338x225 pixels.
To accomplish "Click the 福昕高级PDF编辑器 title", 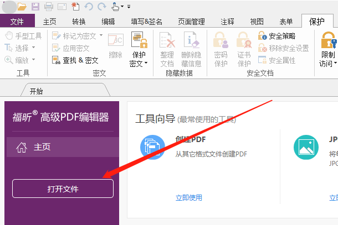I will click(x=61, y=117).
